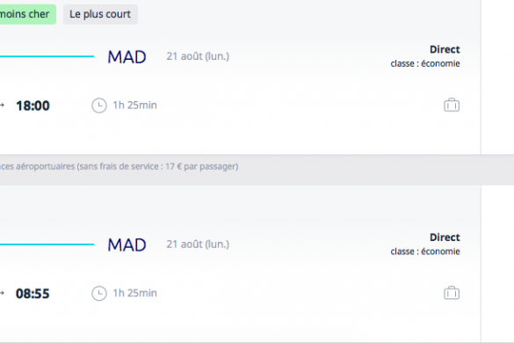Click arrow icon before 08:55 arrival
This screenshot has height=343, width=514.
point(2,293)
